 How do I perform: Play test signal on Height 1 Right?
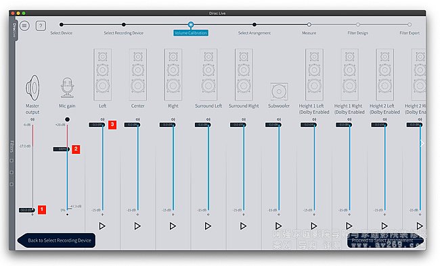click(x=349, y=226)
